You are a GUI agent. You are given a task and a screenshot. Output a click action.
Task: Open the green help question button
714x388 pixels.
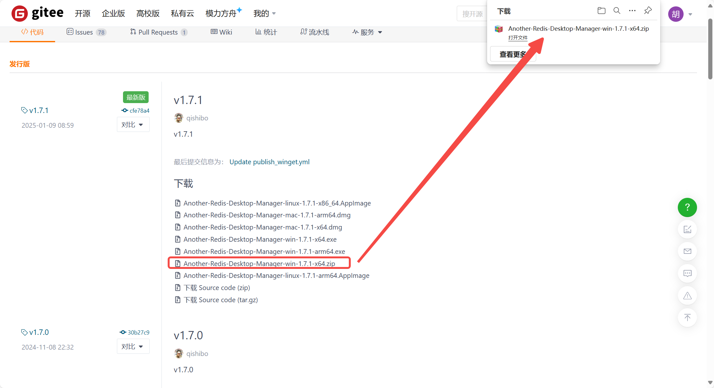[687, 207]
